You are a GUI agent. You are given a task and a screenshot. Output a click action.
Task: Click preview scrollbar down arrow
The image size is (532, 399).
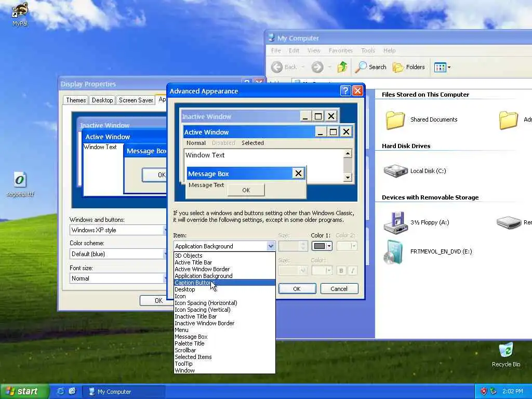(x=348, y=177)
